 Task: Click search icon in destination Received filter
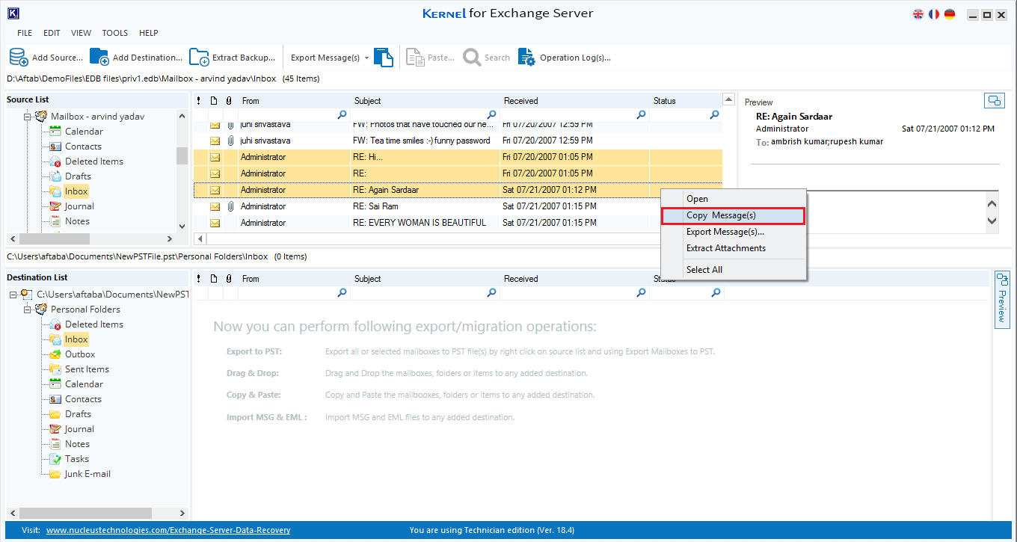point(641,292)
